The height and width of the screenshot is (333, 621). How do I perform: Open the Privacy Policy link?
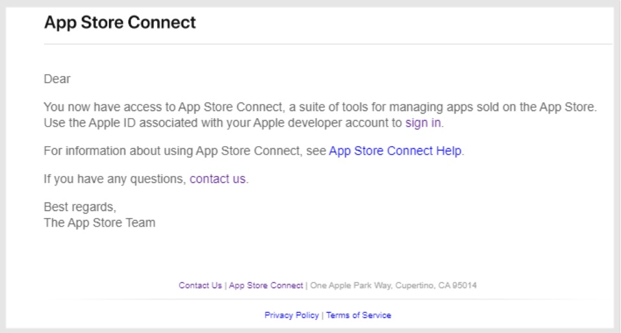pyautogui.click(x=292, y=315)
